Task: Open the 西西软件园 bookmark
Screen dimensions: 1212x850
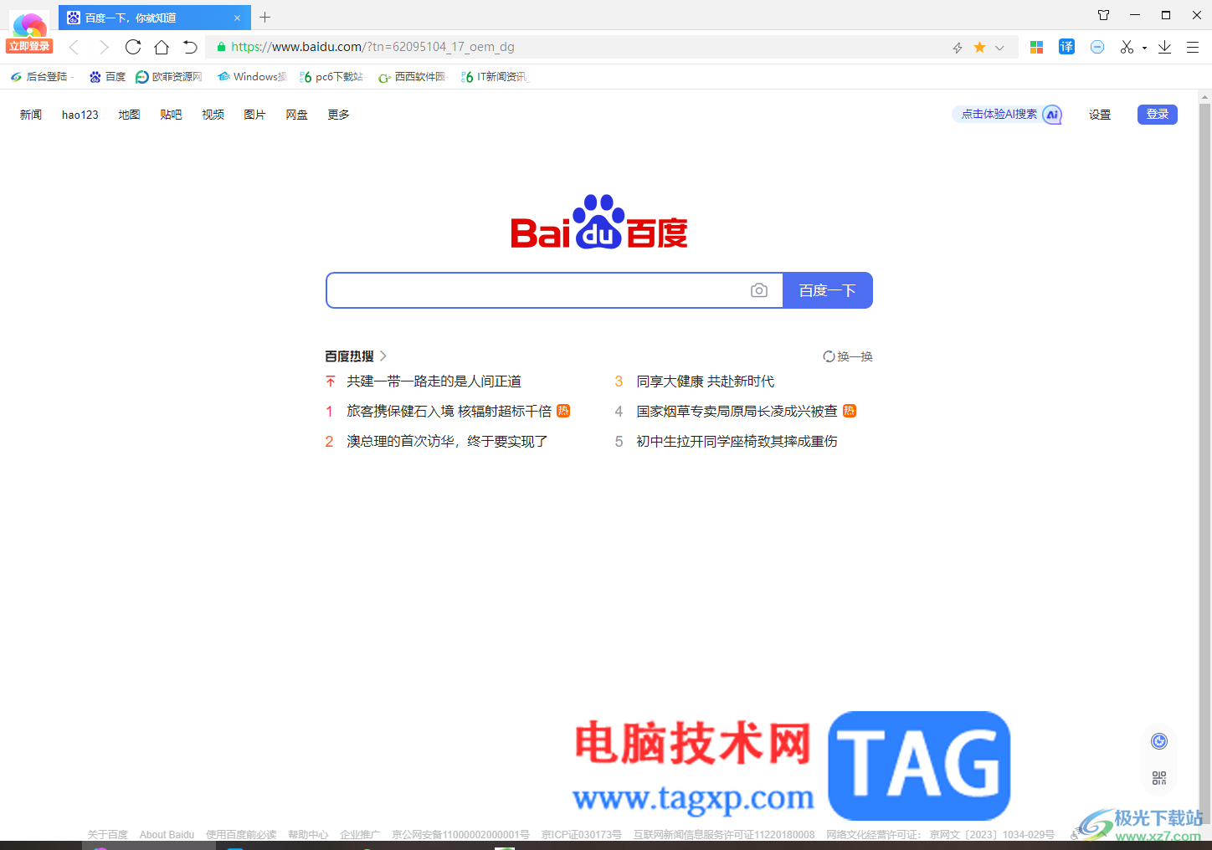Action: (x=413, y=77)
